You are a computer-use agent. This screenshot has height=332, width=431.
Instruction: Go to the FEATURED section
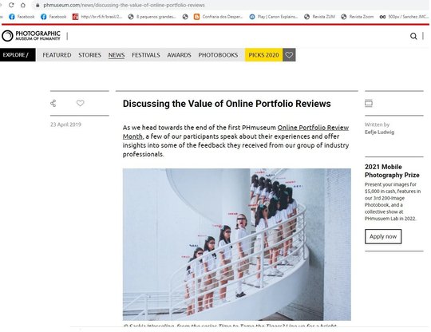(x=57, y=55)
